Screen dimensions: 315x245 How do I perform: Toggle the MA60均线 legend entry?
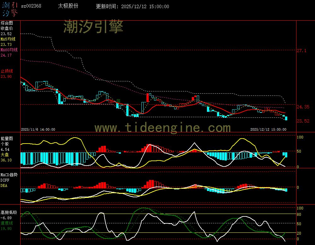tap(9, 50)
